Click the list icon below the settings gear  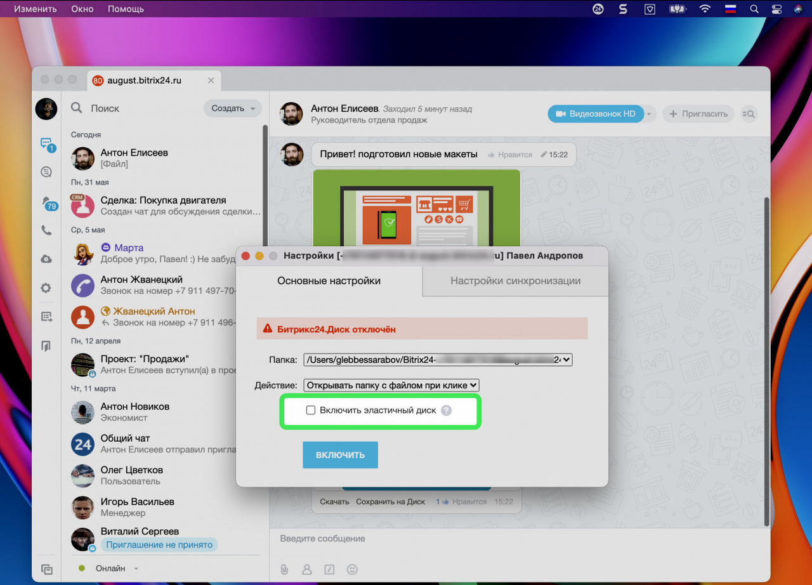tap(46, 316)
